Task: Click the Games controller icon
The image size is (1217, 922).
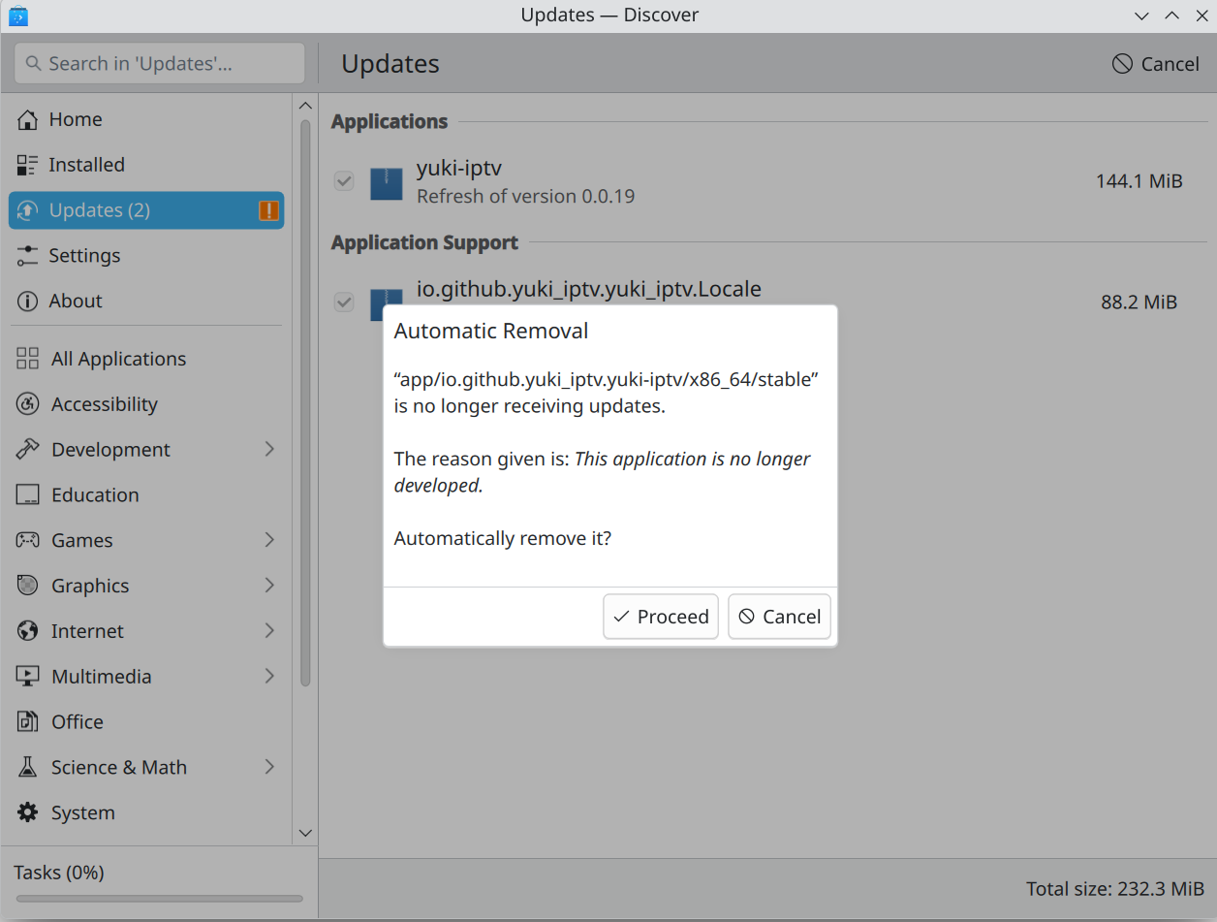Action: 27,540
